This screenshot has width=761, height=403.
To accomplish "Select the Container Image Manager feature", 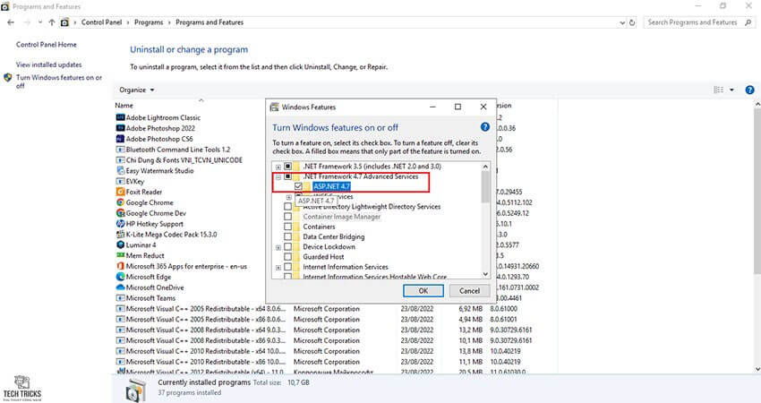I will pyautogui.click(x=342, y=217).
